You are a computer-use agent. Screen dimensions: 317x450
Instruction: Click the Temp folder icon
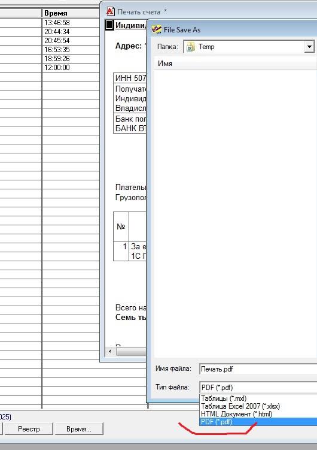pyautogui.click(x=190, y=47)
